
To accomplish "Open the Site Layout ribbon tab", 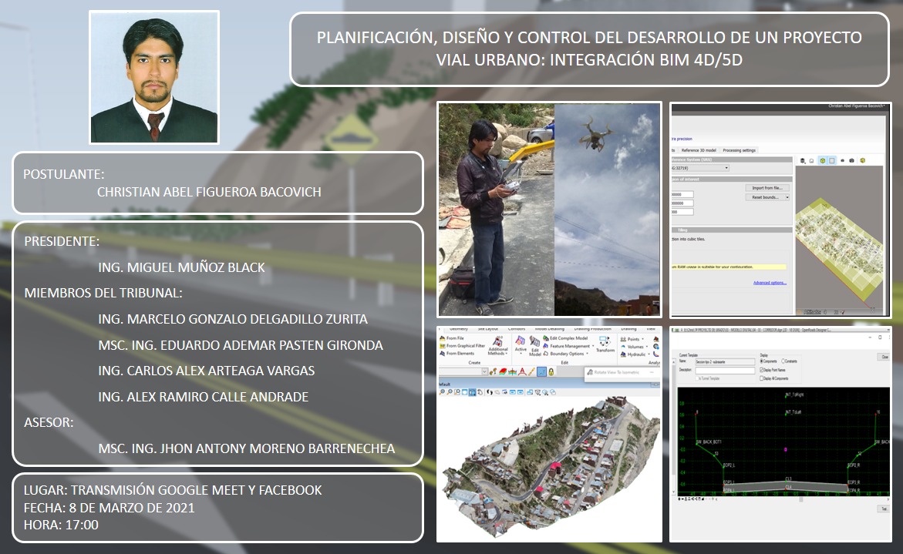I will point(488,329).
